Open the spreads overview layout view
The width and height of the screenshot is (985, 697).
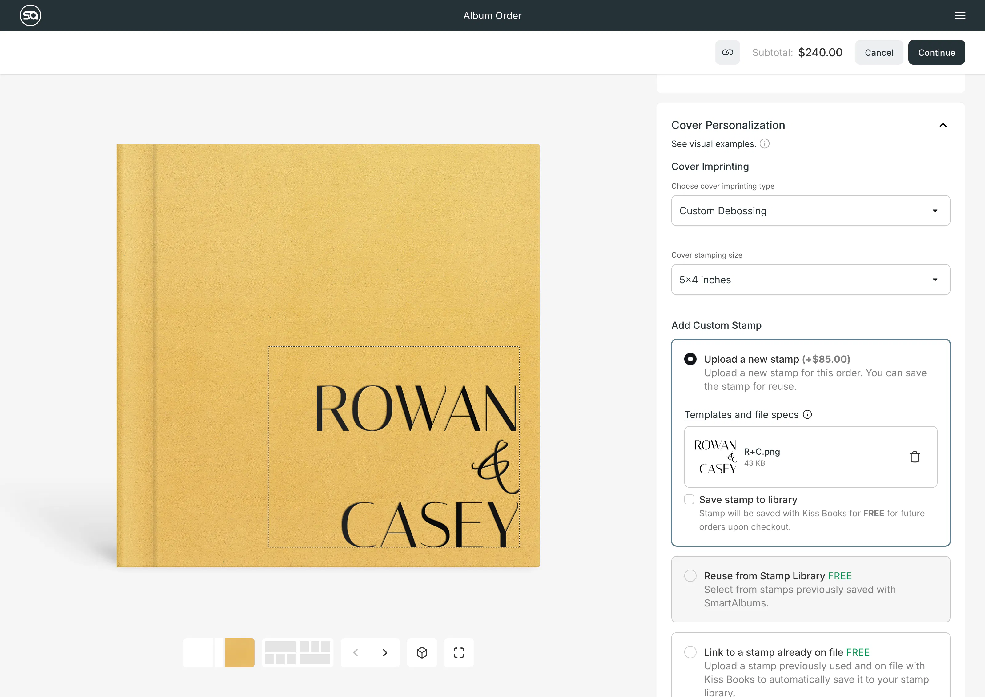coord(298,652)
